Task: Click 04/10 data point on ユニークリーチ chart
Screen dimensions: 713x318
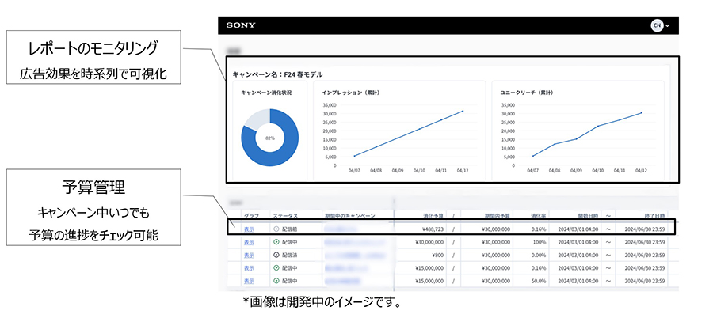Action: tap(598, 126)
